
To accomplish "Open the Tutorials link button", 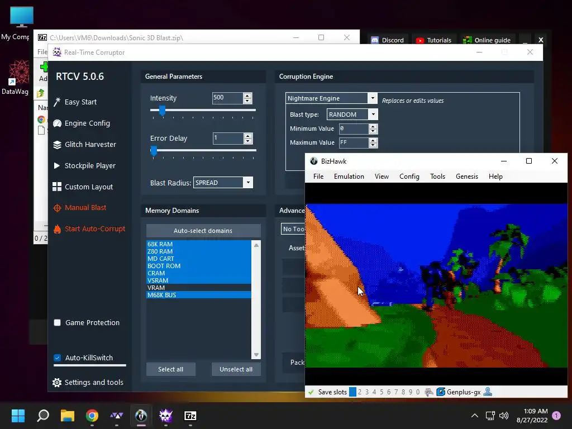I will coord(433,40).
